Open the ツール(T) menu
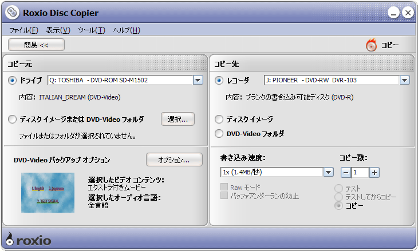The height and width of the screenshot is (251, 418). pos(92,30)
